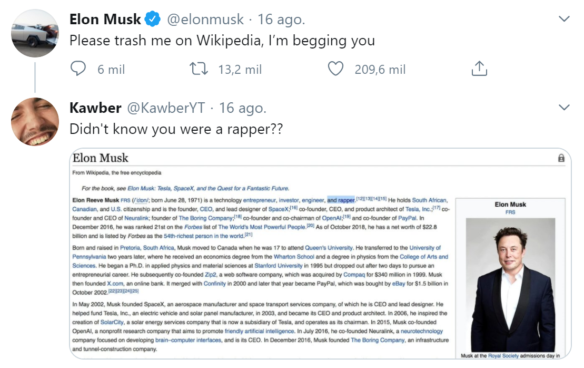Click the Kawber display name
Image resolution: width=584 pixels, height=368 pixels.
tap(95, 108)
